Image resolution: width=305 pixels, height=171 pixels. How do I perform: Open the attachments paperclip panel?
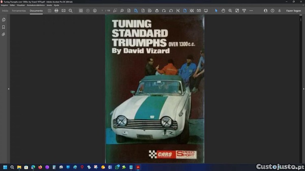(4, 35)
